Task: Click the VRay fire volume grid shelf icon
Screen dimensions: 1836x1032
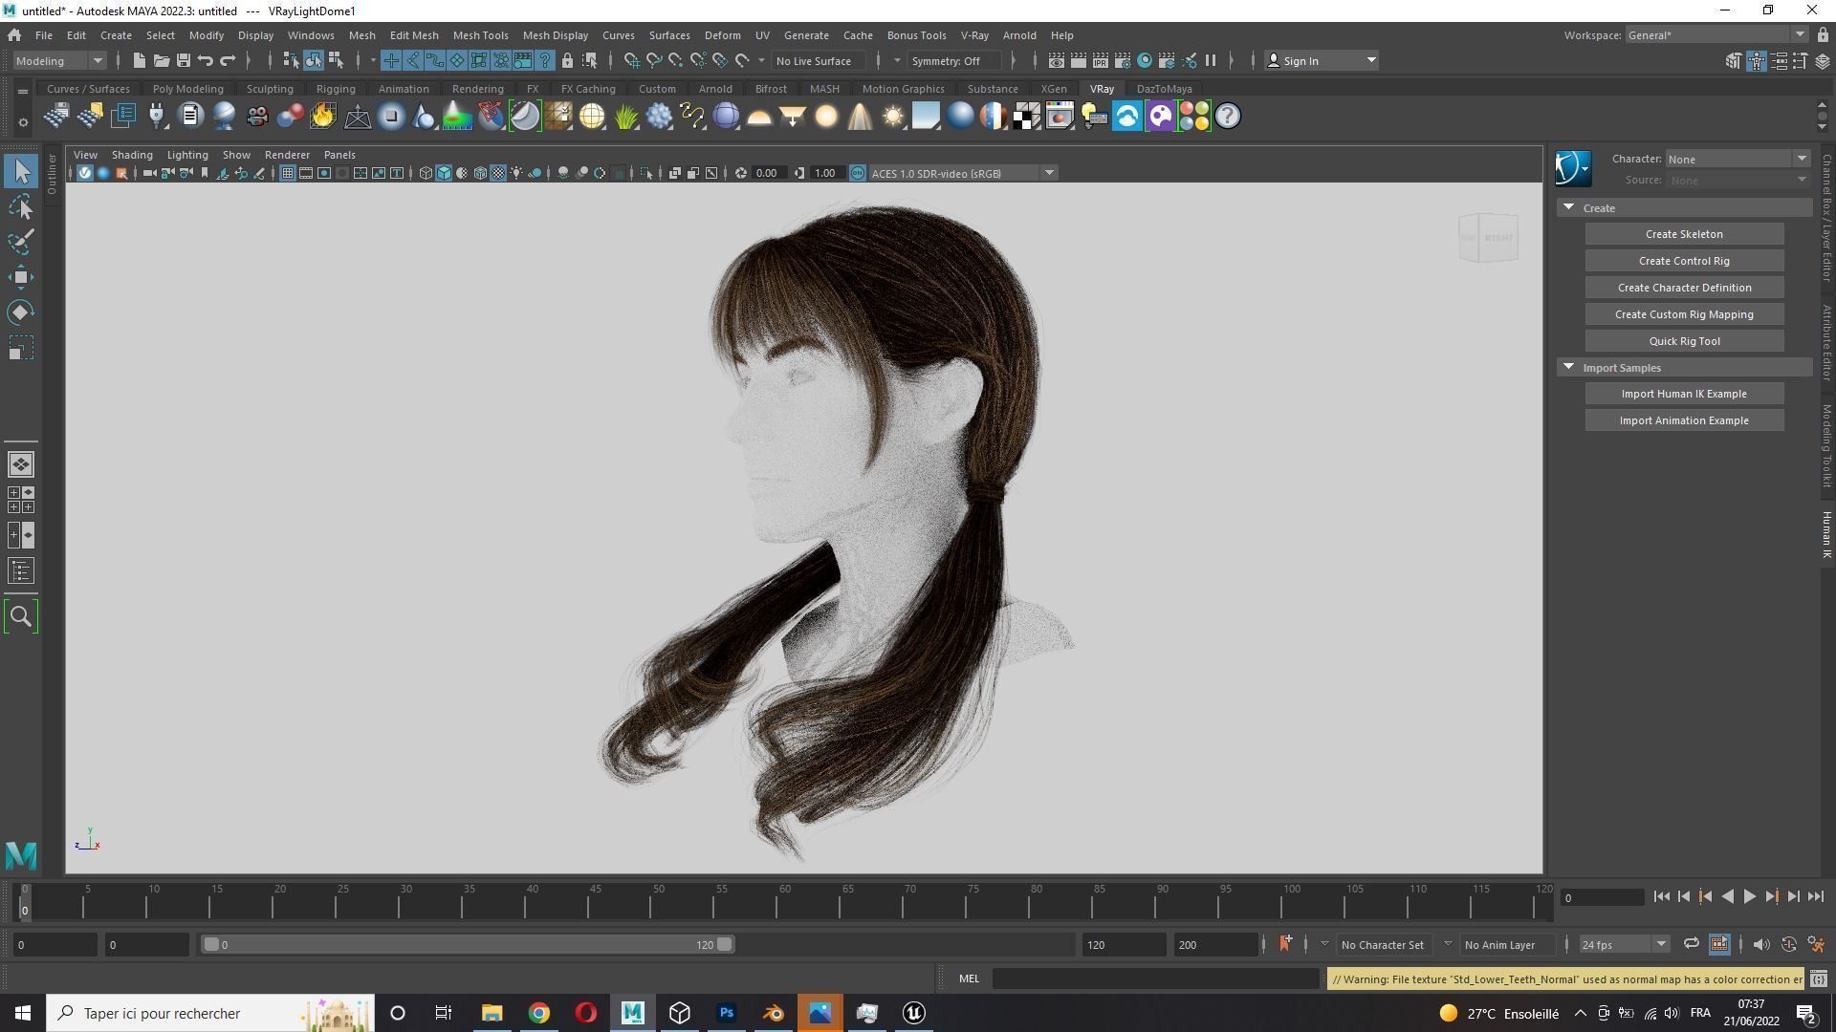Action: click(323, 117)
